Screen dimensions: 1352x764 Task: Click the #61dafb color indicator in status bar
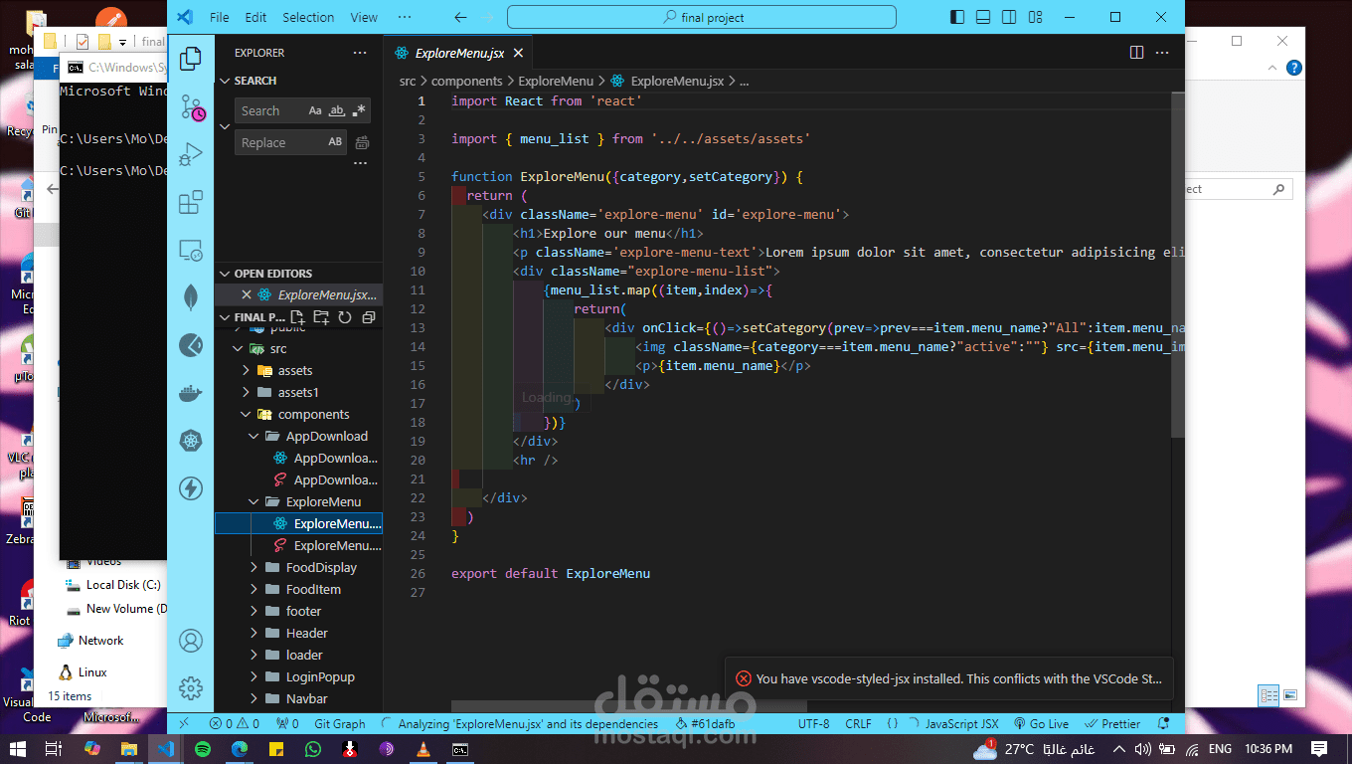point(704,724)
